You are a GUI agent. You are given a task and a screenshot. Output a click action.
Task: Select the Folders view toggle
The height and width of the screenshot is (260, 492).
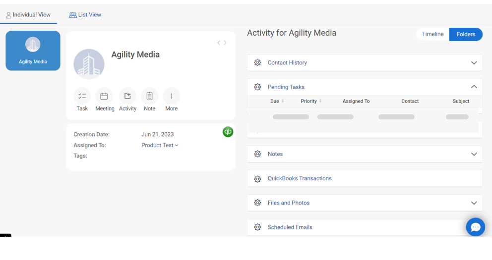coord(466,34)
